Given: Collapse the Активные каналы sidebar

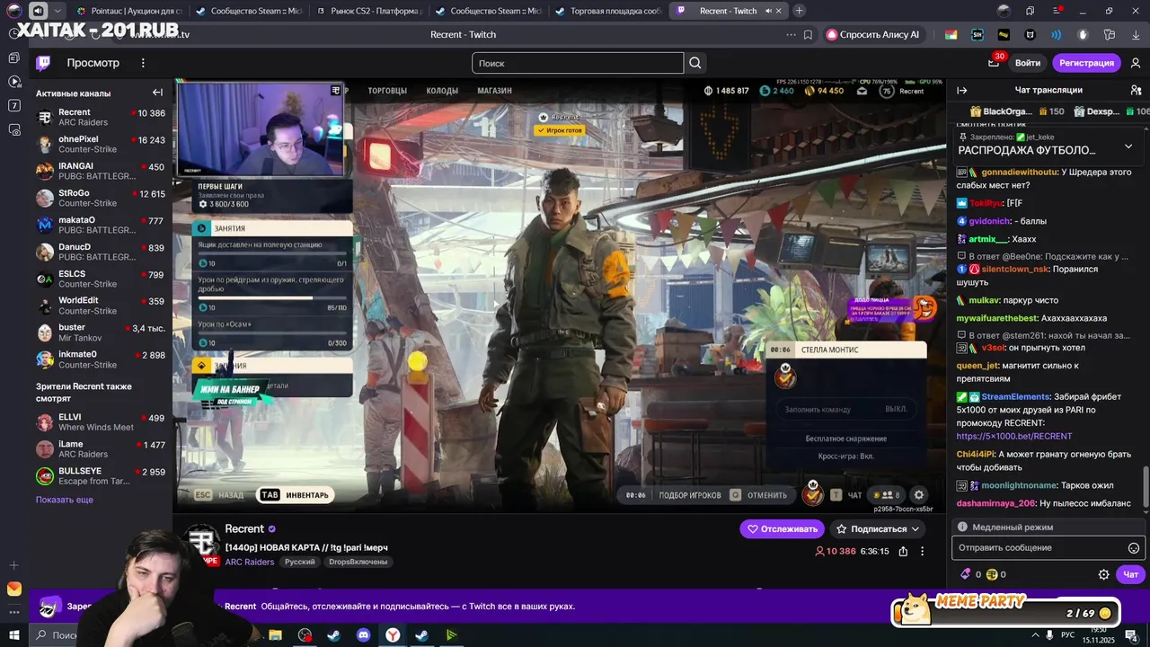Looking at the screenshot, I should pyautogui.click(x=157, y=93).
